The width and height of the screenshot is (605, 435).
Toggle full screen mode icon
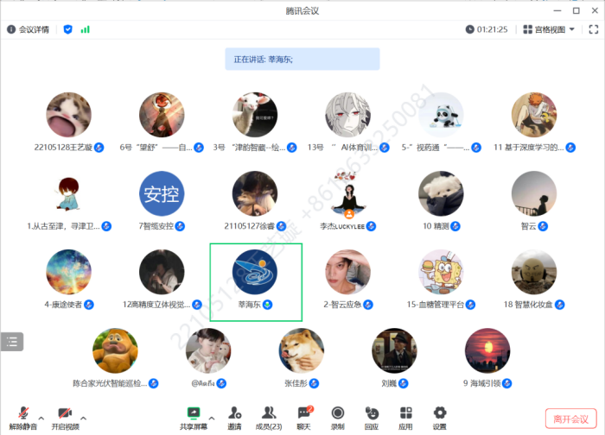coord(594,29)
